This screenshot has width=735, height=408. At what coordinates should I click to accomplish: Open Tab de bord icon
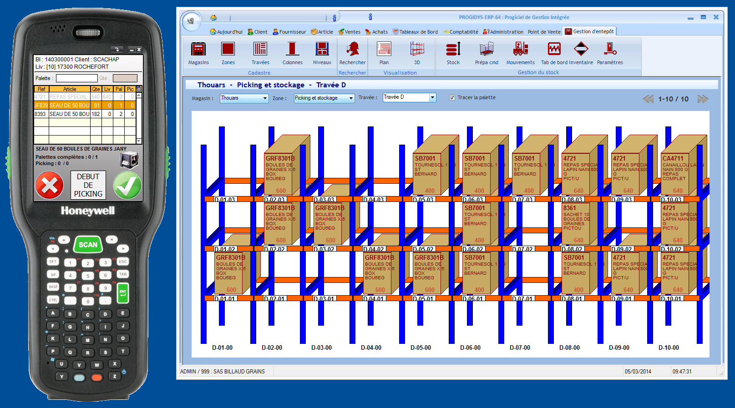click(554, 49)
